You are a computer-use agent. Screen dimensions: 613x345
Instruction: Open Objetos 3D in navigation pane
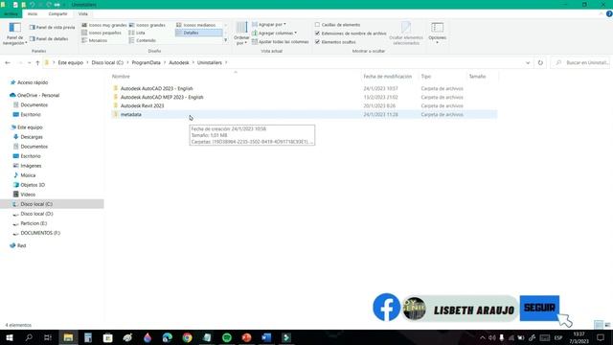[x=33, y=185]
